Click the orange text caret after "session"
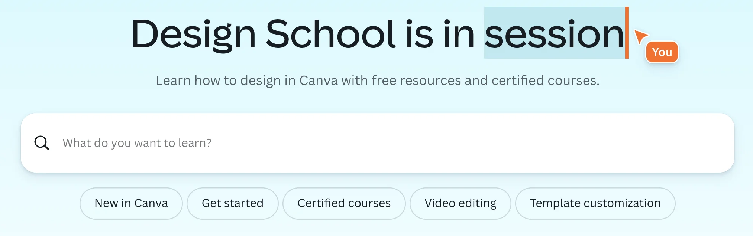Screen dimensions: 753x236 (x=627, y=33)
